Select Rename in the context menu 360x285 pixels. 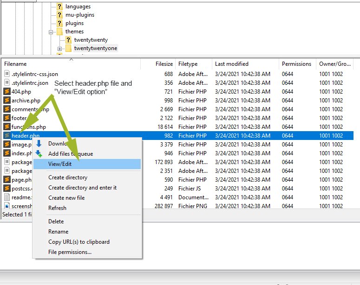[58, 232]
